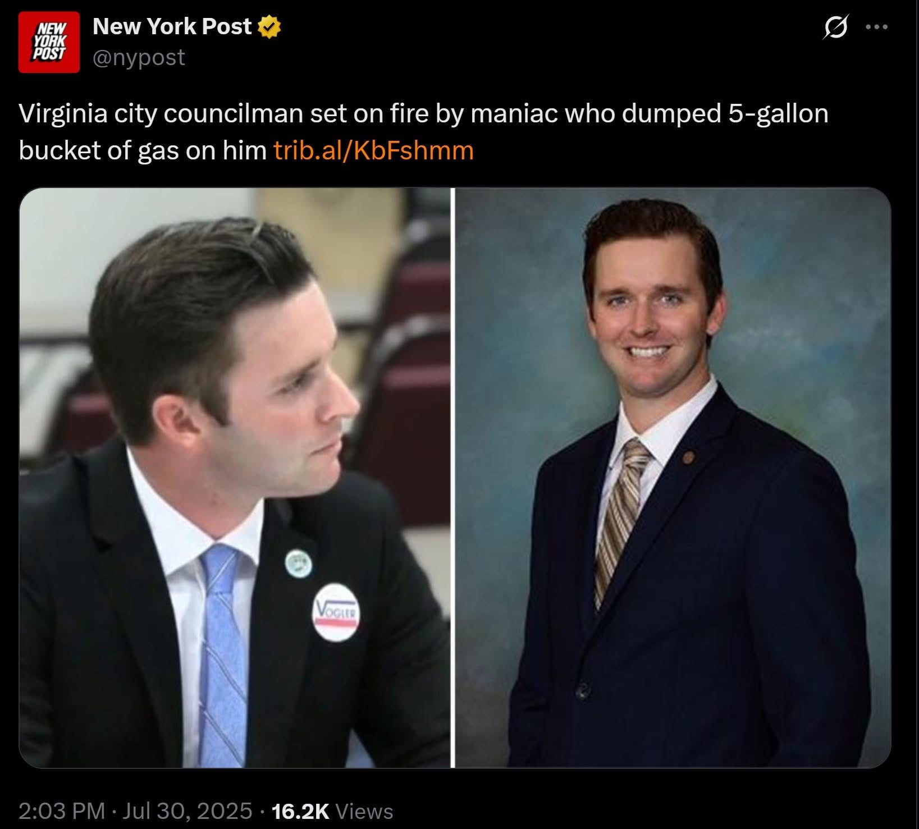Click the gold verified badge
This screenshot has height=829, width=919.
(x=269, y=27)
